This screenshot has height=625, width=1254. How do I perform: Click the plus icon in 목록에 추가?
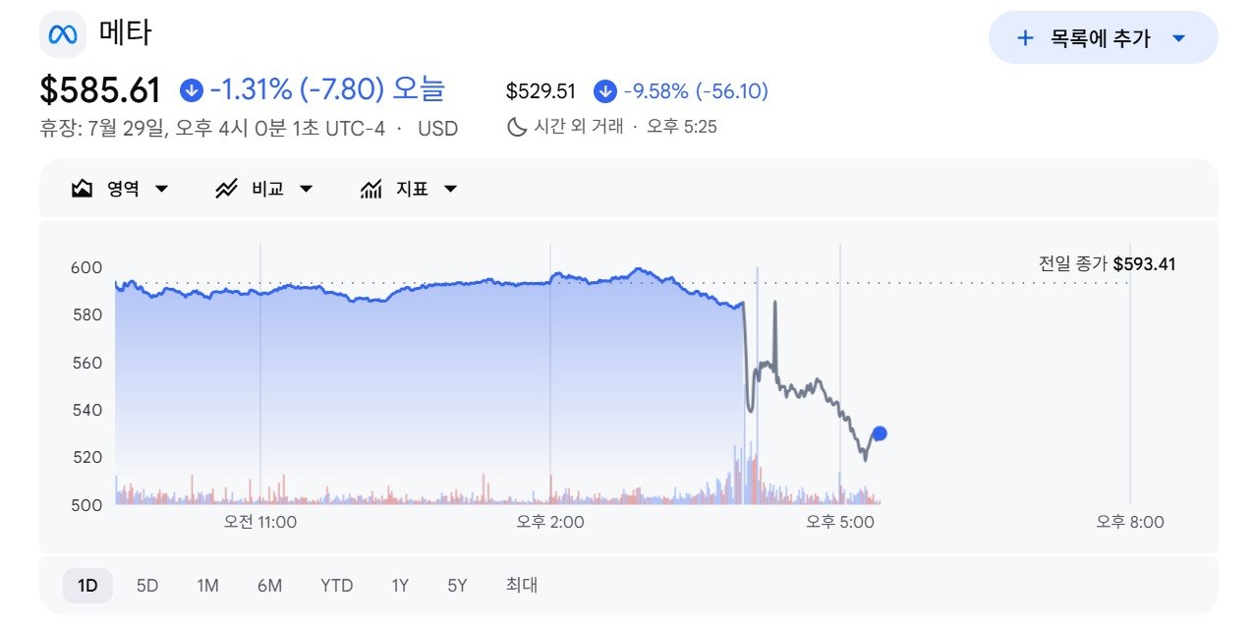click(1025, 38)
